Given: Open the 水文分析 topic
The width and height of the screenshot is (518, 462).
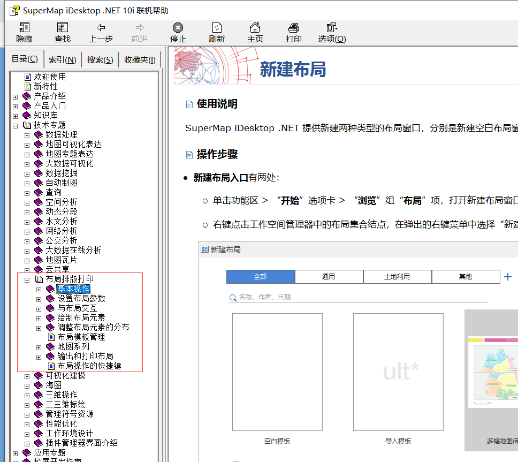Looking at the screenshot, I should tap(62, 222).
